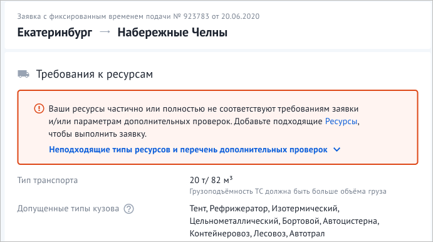Click the Цельнометаллический, Бортовой, Автоцистерна line
433x242 pixels.
click(x=284, y=221)
